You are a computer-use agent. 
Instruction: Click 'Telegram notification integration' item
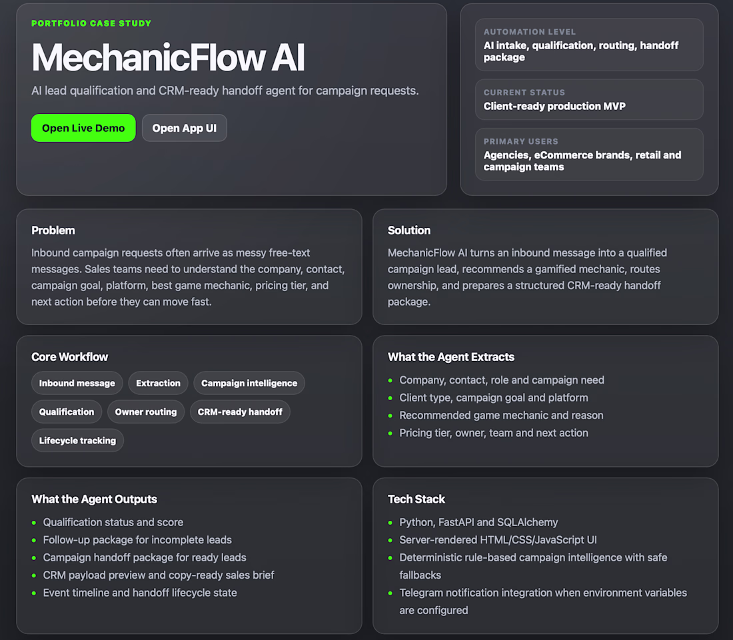point(543,601)
